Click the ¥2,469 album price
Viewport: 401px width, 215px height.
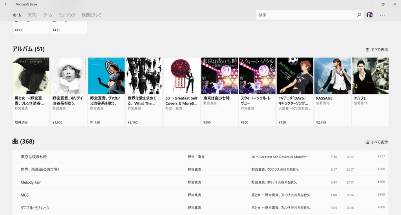coord(321,123)
